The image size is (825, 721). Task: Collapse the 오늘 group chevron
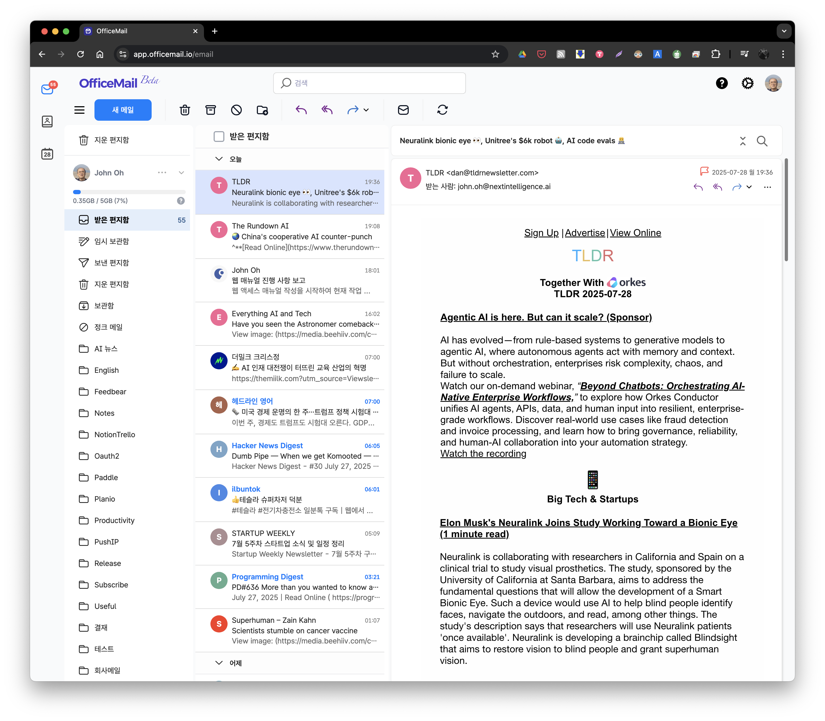coord(219,159)
